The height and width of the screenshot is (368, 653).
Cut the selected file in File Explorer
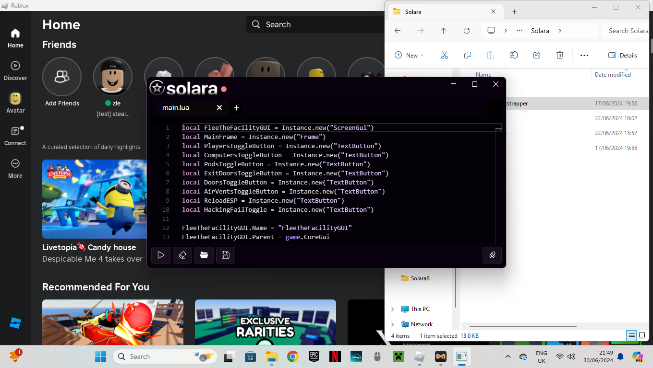pyautogui.click(x=444, y=55)
